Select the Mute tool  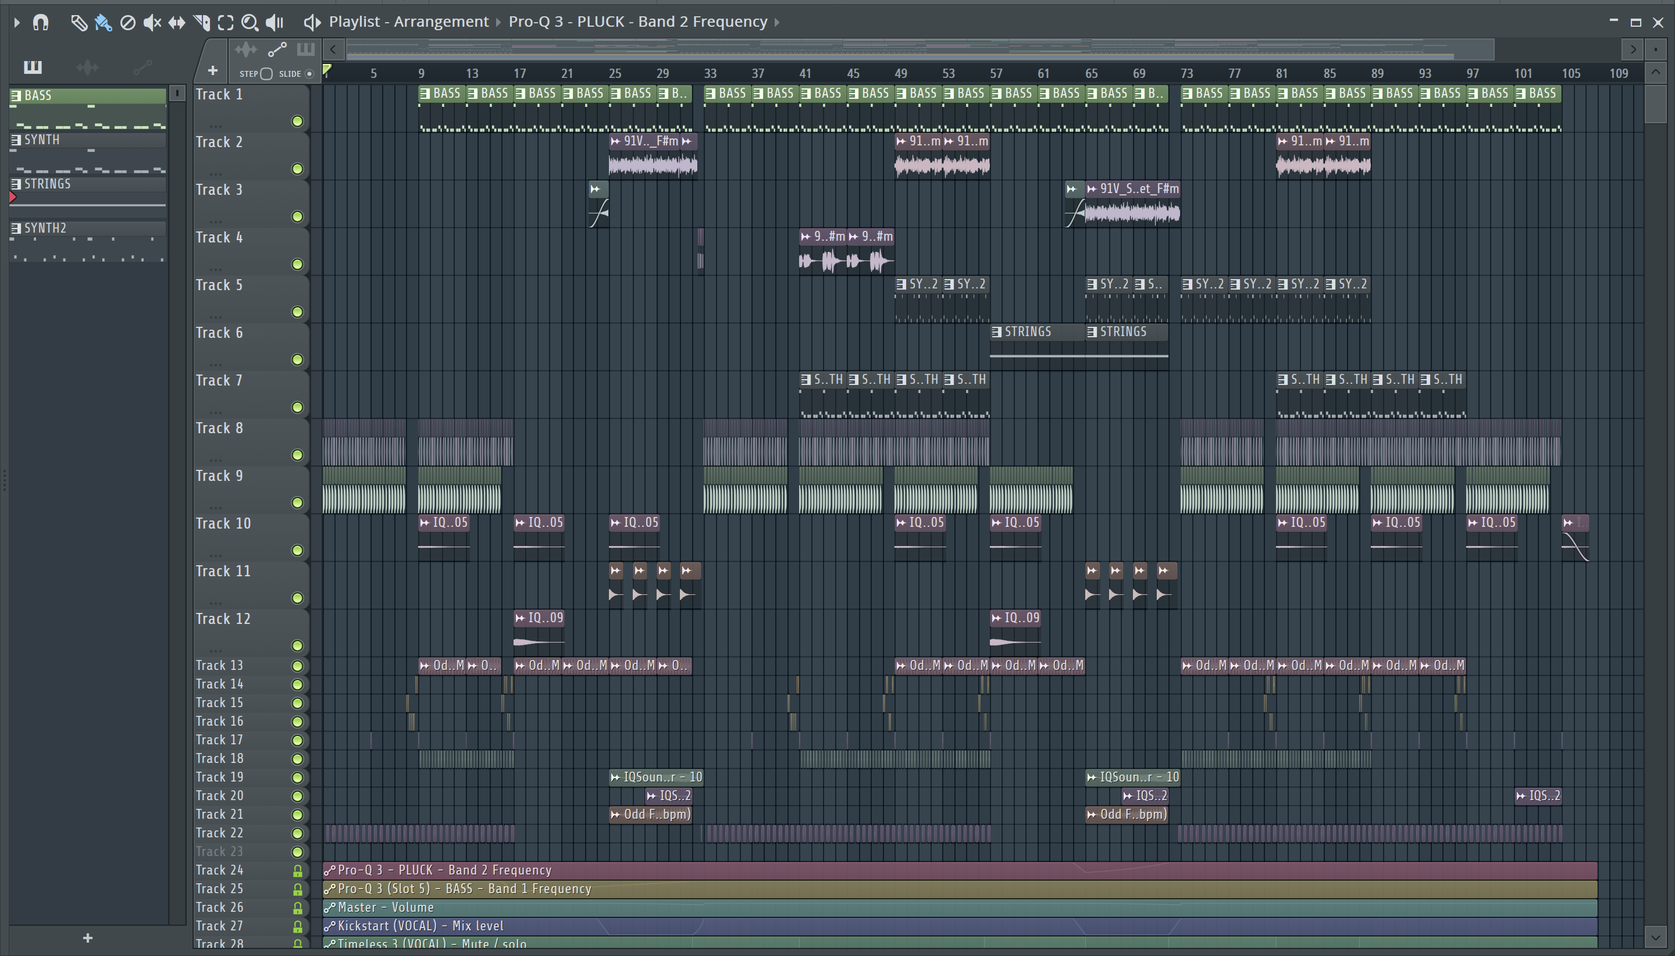pyautogui.click(x=152, y=23)
